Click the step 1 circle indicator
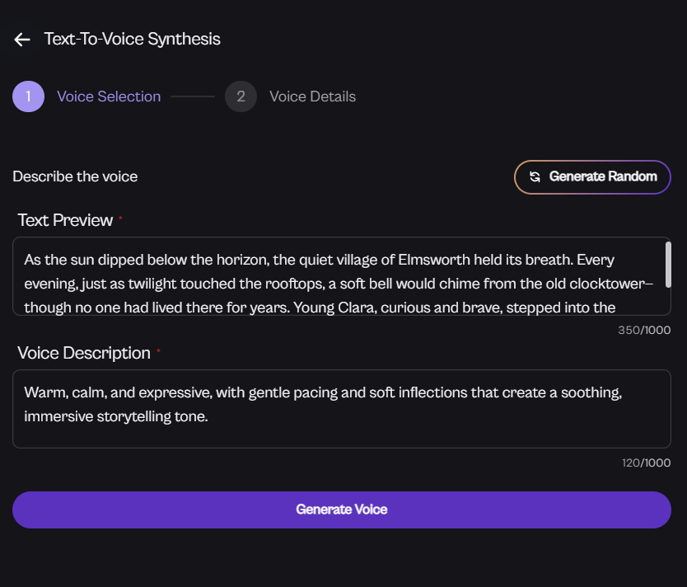The image size is (687, 587). 28,96
